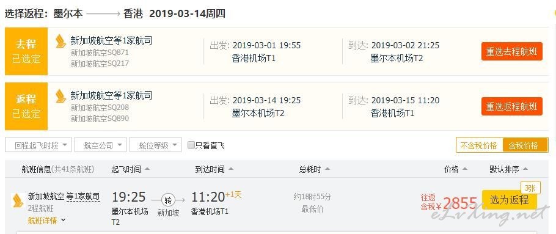Click the 转 transfer circle icon
556x234 pixels.
pyautogui.click(x=168, y=200)
